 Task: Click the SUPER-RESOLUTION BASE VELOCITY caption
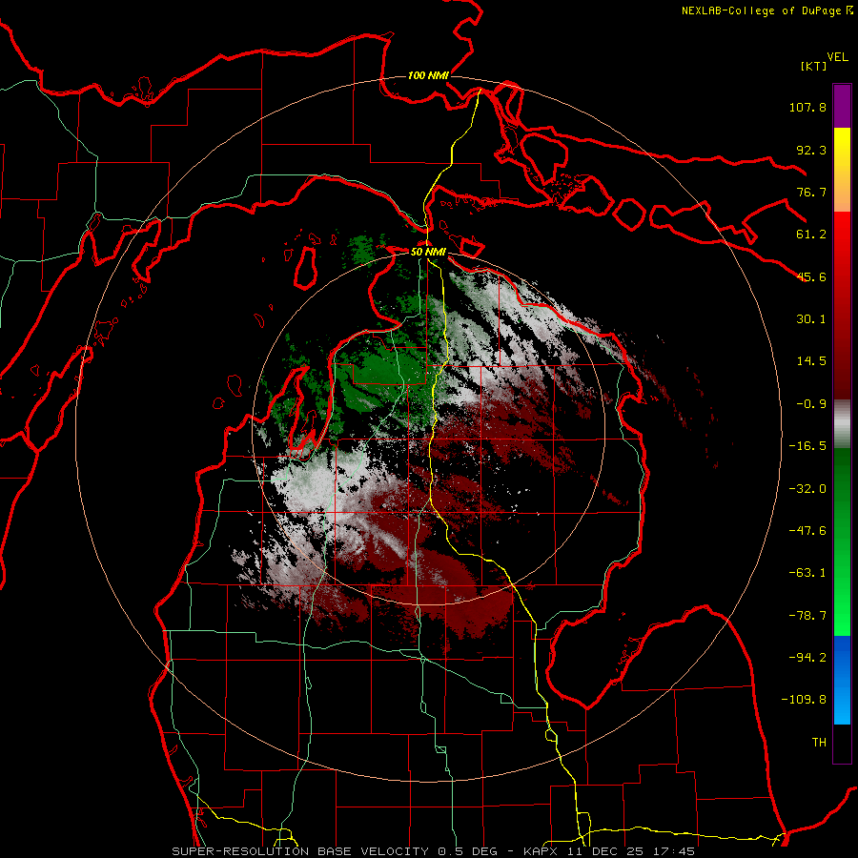tap(434, 851)
